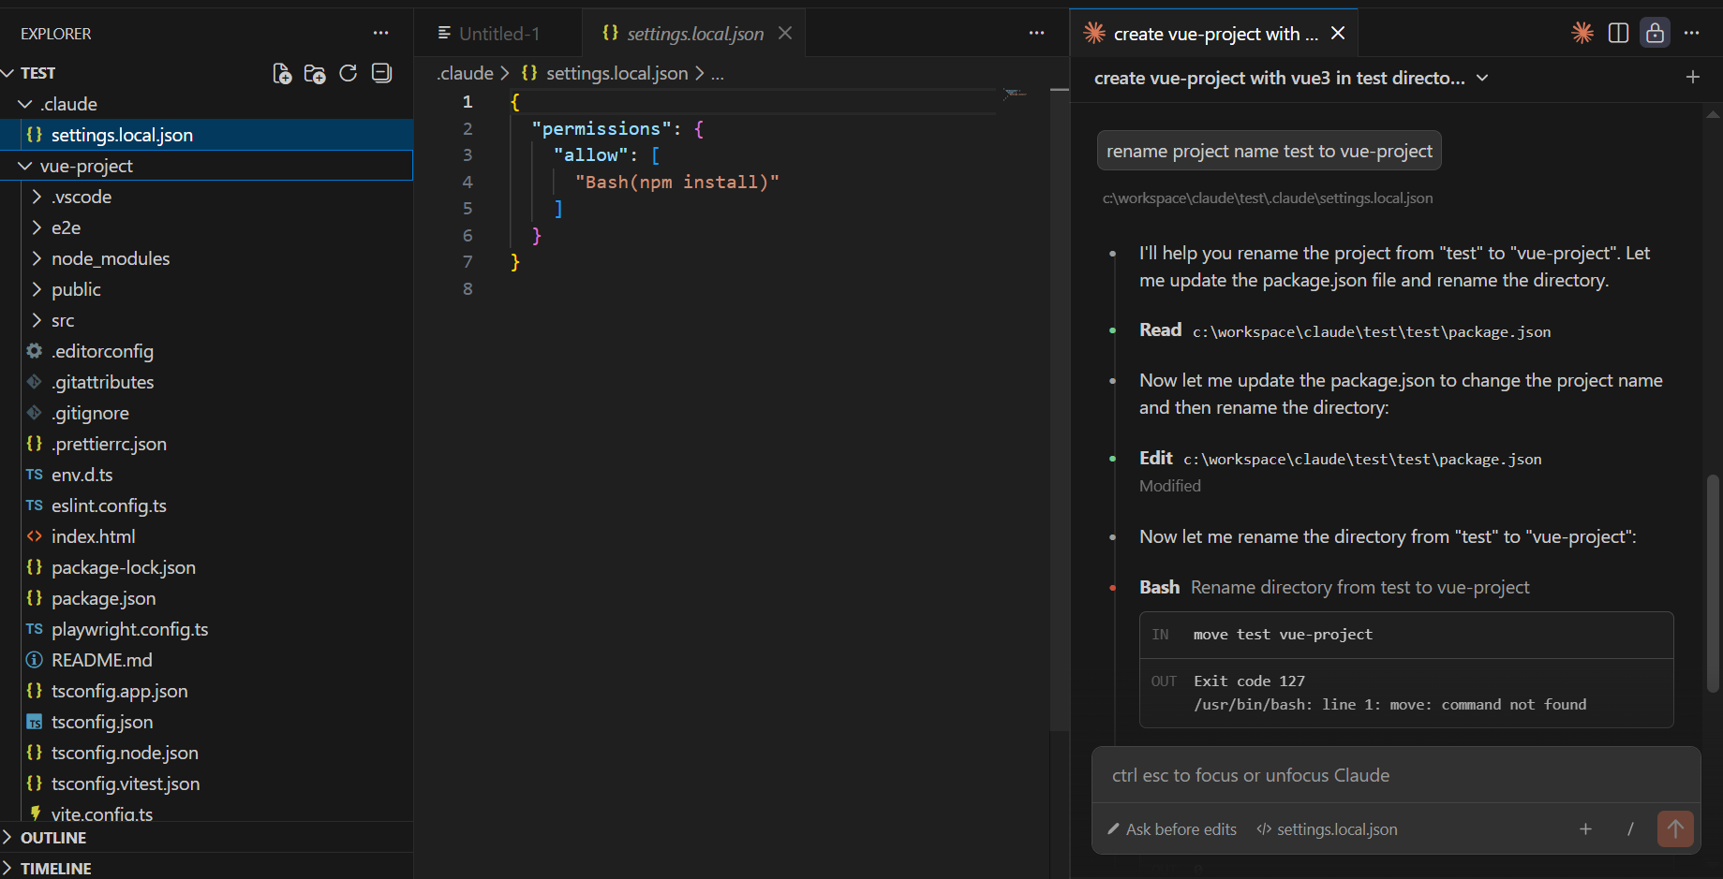The width and height of the screenshot is (1723, 879).
Task: Open the .gitattributes file
Action: pyautogui.click(x=206, y=382)
